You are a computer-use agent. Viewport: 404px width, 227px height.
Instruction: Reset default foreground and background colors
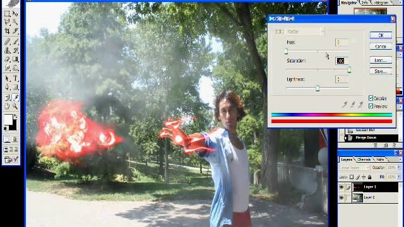pyautogui.click(x=6, y=128)
